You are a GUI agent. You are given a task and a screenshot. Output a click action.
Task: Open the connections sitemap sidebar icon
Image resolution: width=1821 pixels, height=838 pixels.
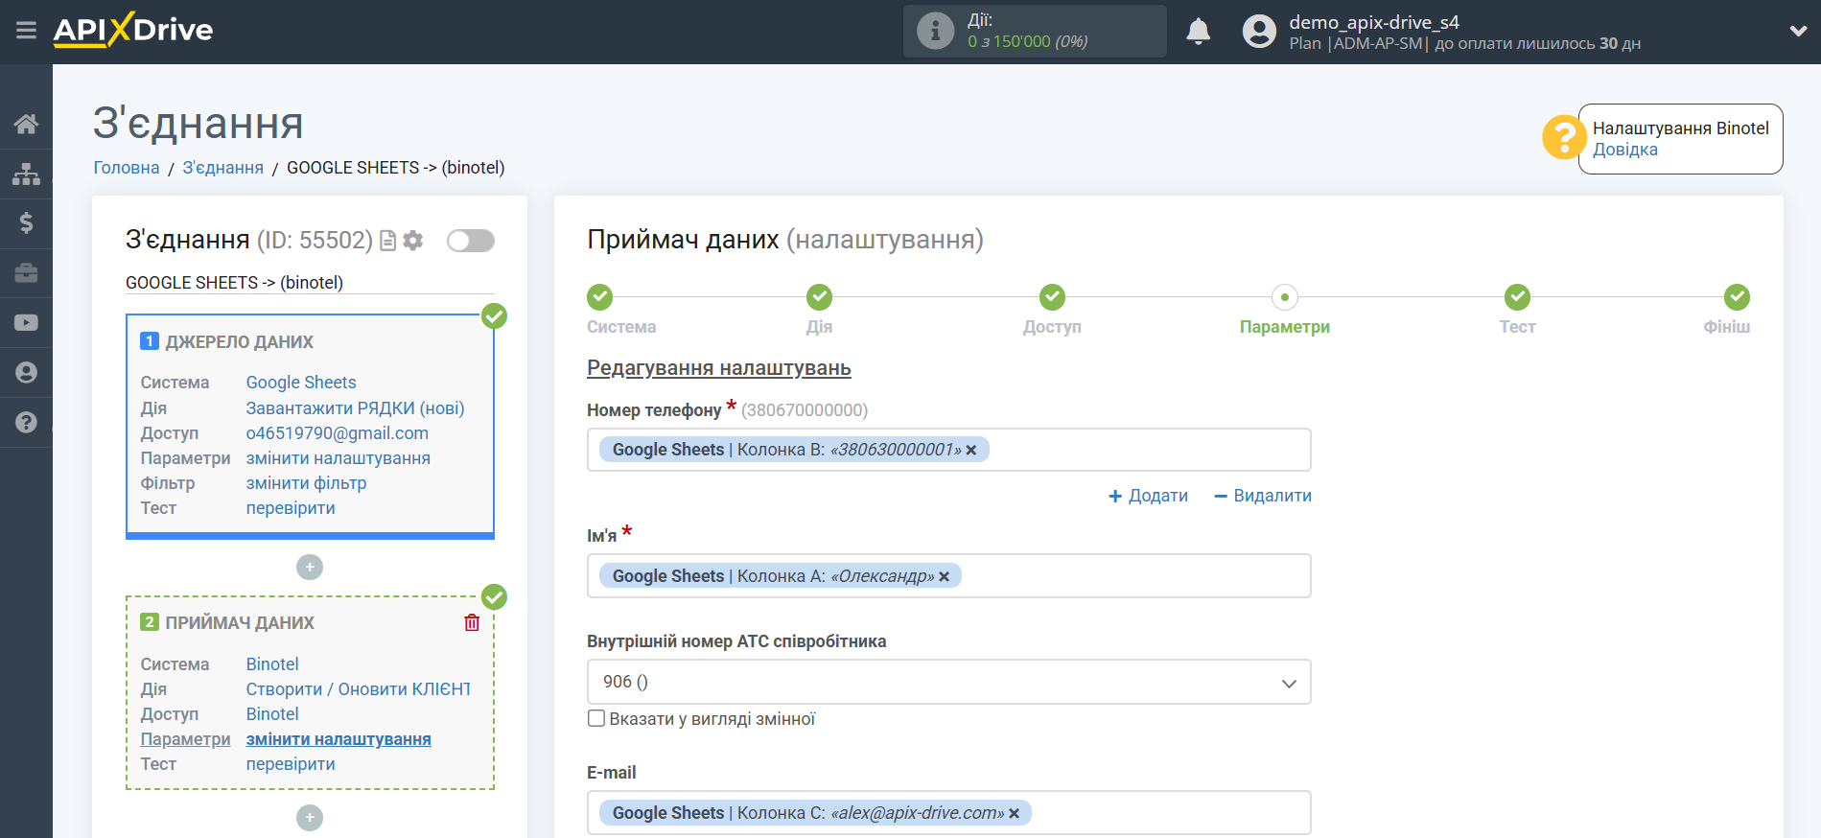click(26, 174)
